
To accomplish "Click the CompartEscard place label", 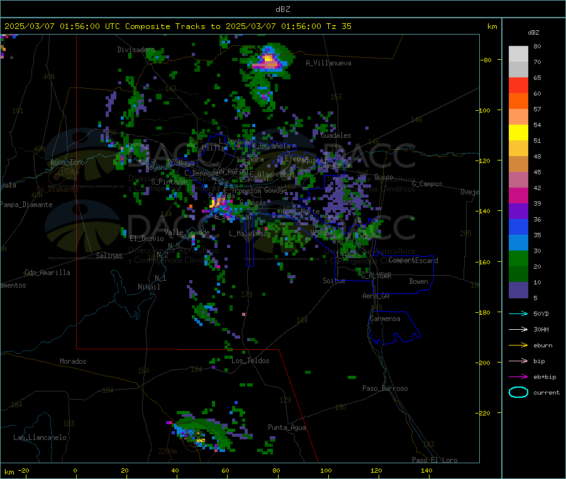I will pyautogui.click(x=413, y=261).
